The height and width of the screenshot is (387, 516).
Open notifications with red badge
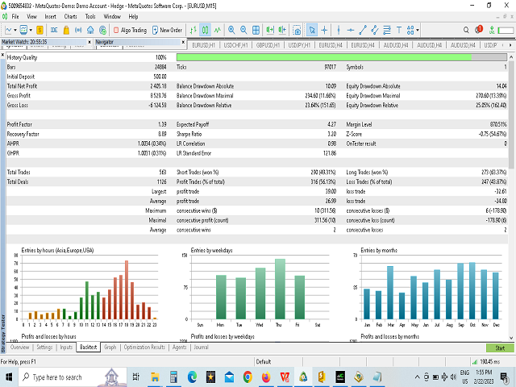click(x=479, y=30)
